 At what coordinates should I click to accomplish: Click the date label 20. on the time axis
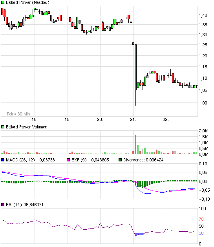pos(100,119)
